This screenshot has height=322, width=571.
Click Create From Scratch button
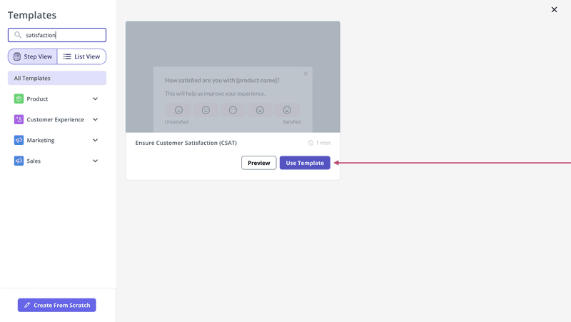pos(57,306)
